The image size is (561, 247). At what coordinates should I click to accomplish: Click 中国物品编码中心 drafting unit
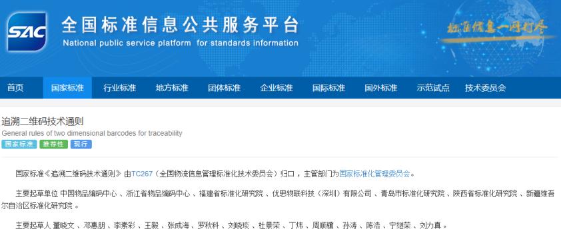click(89, 194)
